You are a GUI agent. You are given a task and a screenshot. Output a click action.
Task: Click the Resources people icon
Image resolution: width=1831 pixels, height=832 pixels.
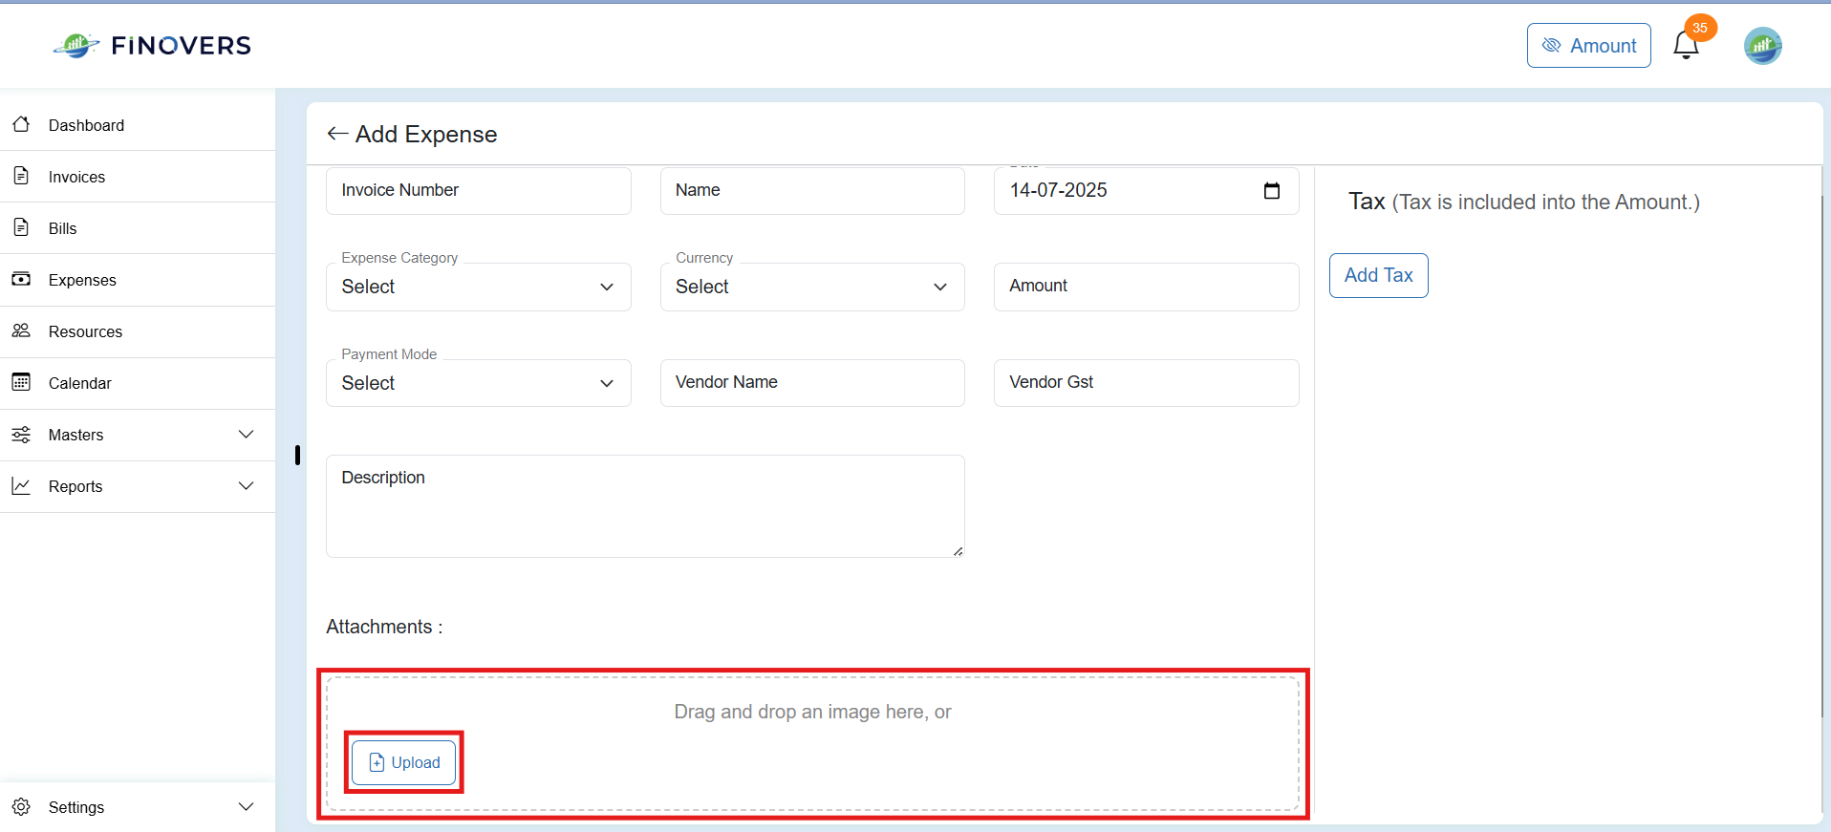click(x=21, y=331)
